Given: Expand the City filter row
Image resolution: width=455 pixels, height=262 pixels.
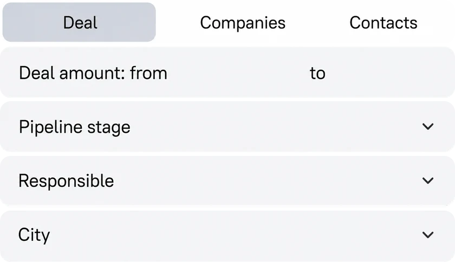Looking at the screenshot, I should pyautogui.click(x=227, y=235).
